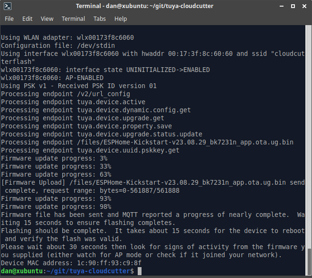Open the terminal window menu icon
The image size is (312, 278).
pyautogui.click(x=7, y=6)
